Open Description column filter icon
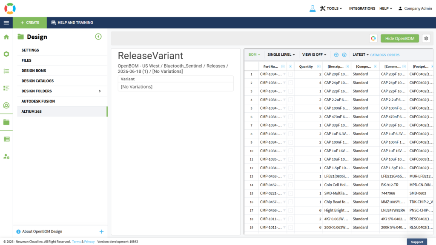Image resolution: width=436 pixels, height=245 pixels. [x=347, y=66]
